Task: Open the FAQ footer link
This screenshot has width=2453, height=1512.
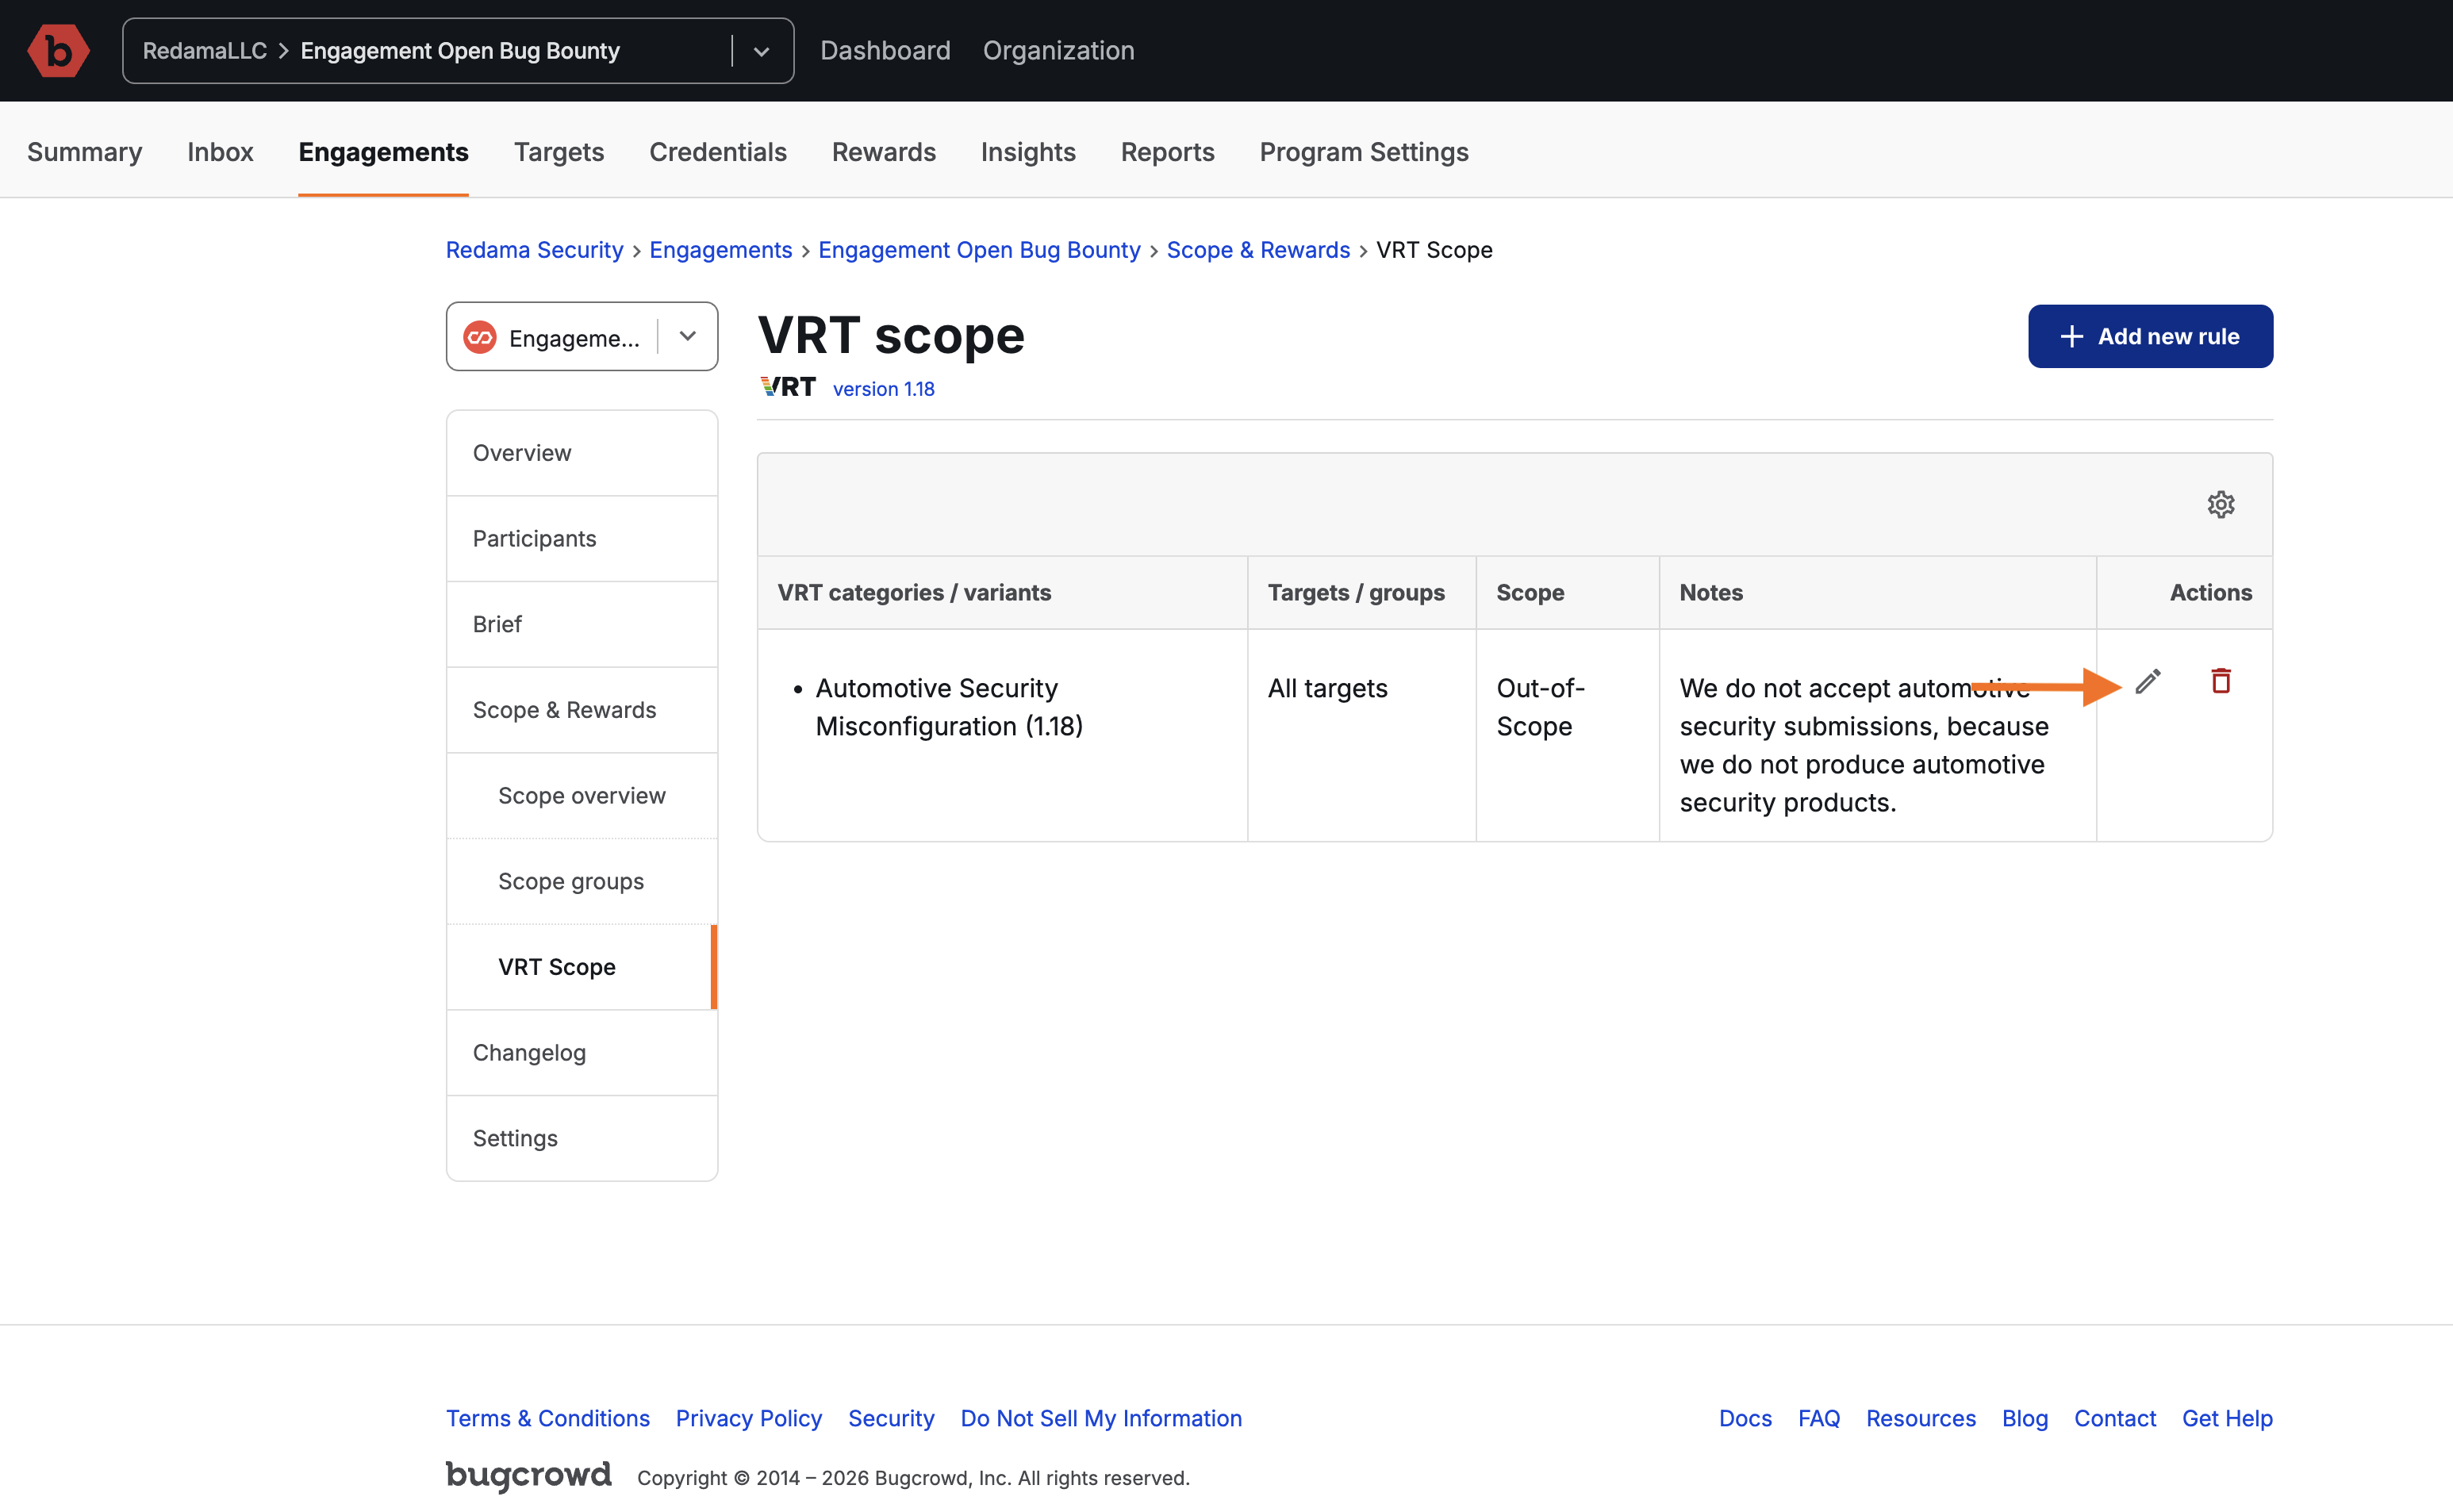Action: (x=1818, y=1418)
